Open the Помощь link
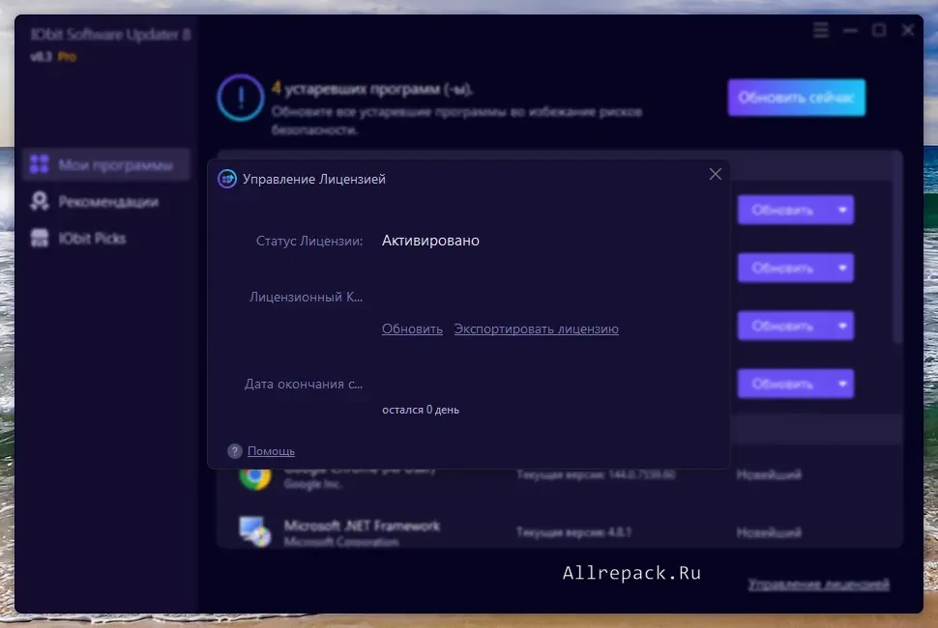The image size is (938, 628). [271, 451]
